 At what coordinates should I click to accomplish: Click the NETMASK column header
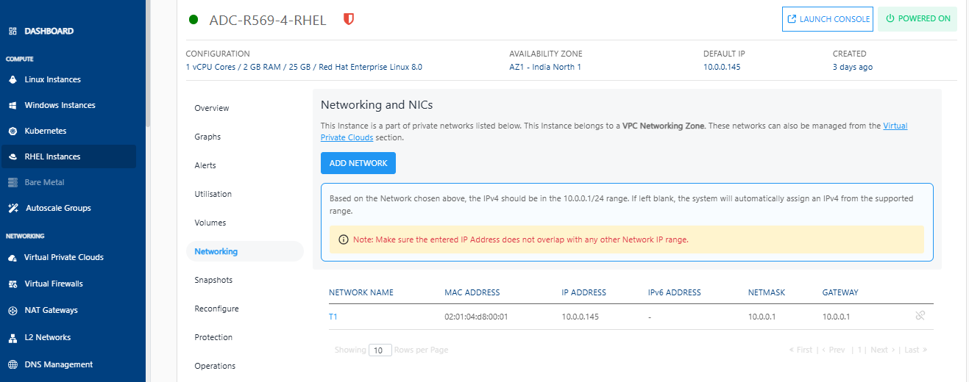[767, 292]
